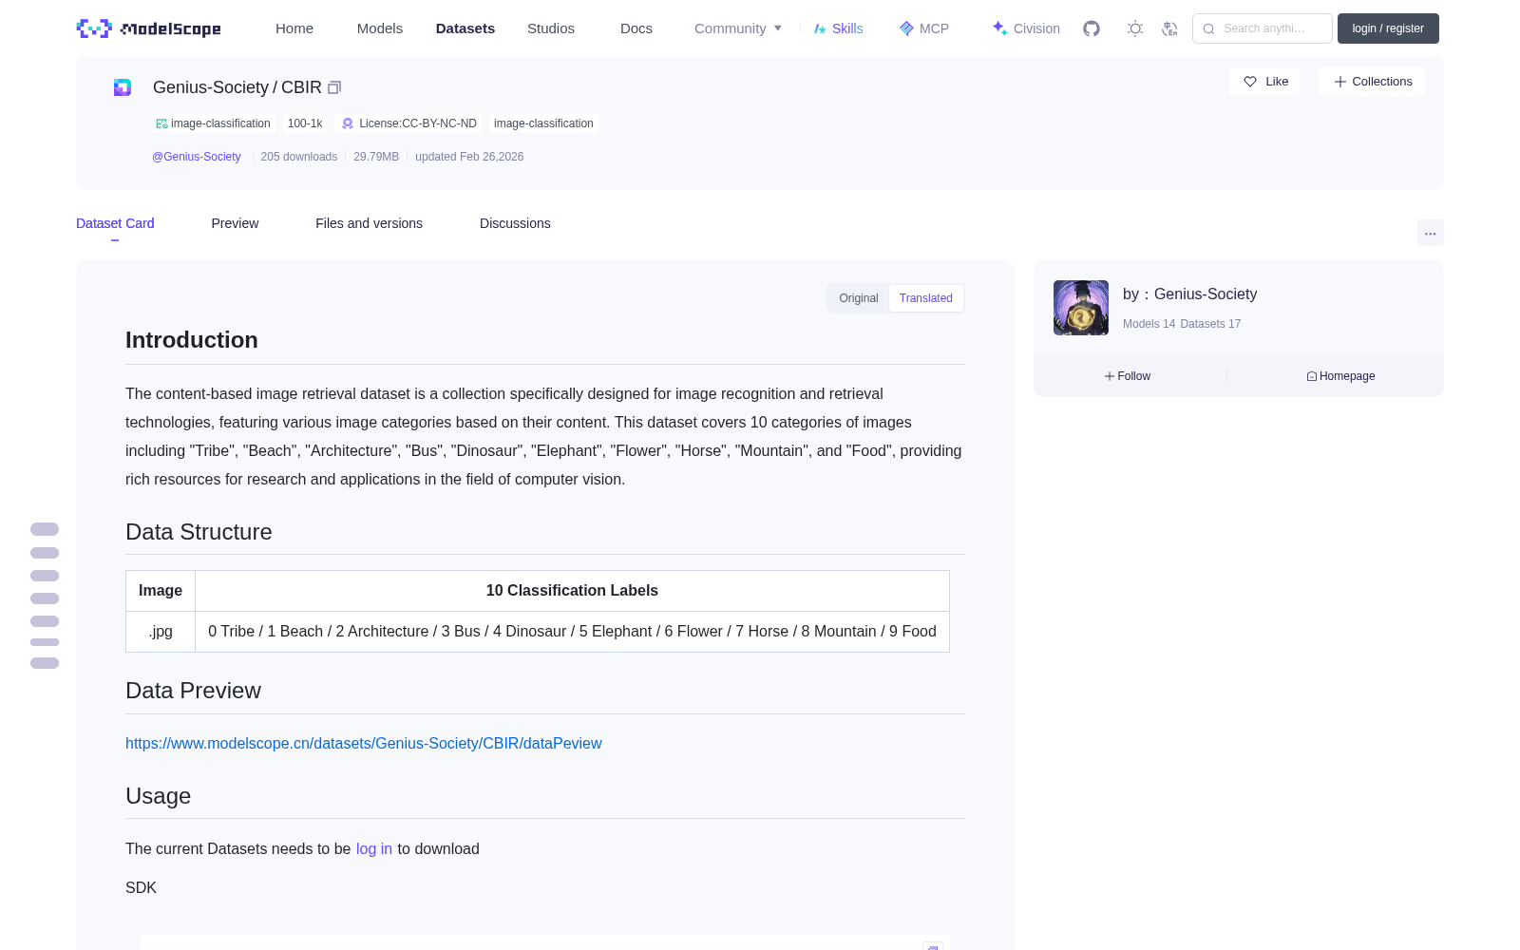Jump via first outline marker in left sidebar
The width and height of the screenshot is (1520, 950).
point(45,529)
